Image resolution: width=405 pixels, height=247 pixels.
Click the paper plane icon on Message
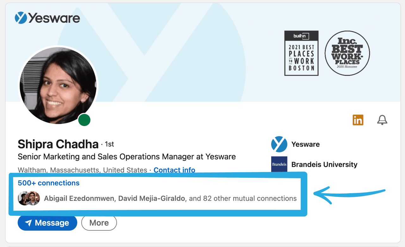(x=28, y=223)
